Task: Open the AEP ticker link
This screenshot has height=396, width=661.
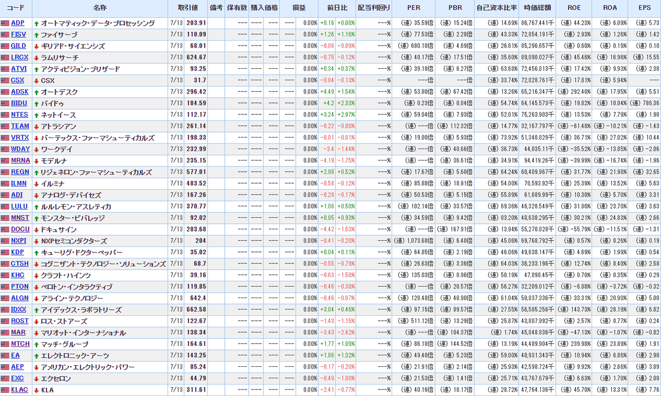Action: [18, 367]
